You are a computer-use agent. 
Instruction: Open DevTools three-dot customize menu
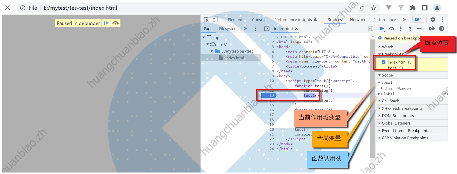click(x=442, y=19)
